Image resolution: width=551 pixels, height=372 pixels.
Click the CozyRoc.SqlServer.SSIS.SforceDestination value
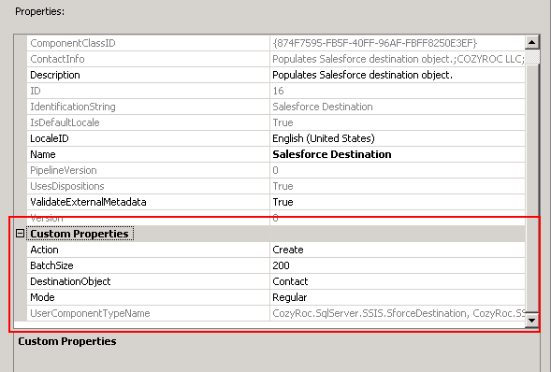[398, 313]
